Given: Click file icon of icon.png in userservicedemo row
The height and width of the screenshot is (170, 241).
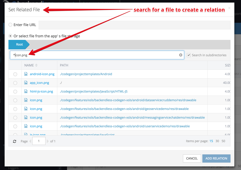Looking at the screenshot, I should [x=26, y=126].
